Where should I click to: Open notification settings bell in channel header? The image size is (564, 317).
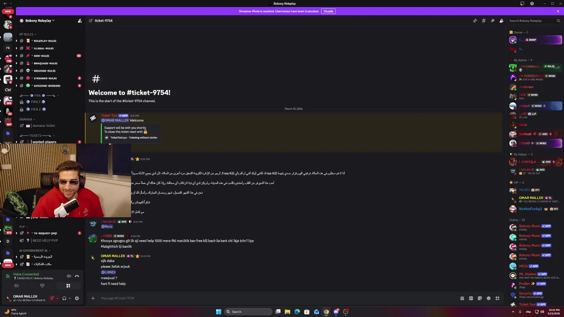tap(484, 21)
